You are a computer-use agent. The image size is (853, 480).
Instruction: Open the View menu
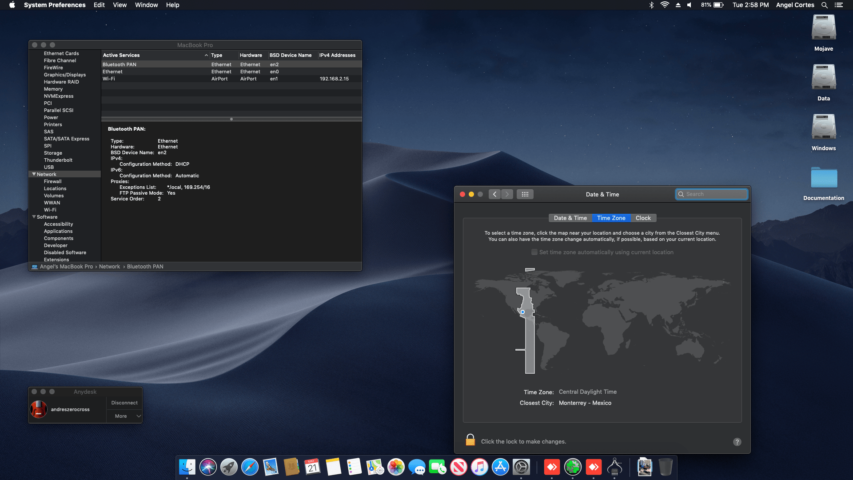(x=120, y=5)
